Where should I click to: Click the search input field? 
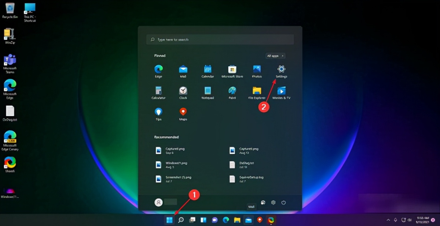point(220,39)
